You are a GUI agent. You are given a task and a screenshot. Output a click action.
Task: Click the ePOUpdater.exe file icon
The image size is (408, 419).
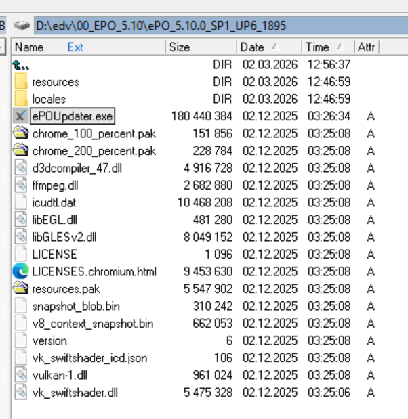20,116
